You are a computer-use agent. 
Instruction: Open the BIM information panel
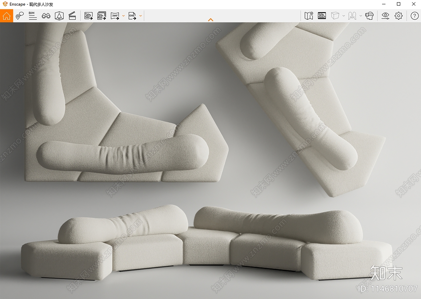pyautogui.click(x=33, y=16)
